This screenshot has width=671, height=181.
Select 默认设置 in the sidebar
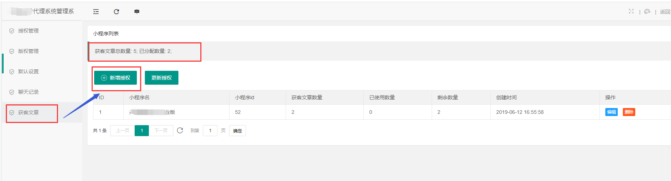tap(28, 72)
